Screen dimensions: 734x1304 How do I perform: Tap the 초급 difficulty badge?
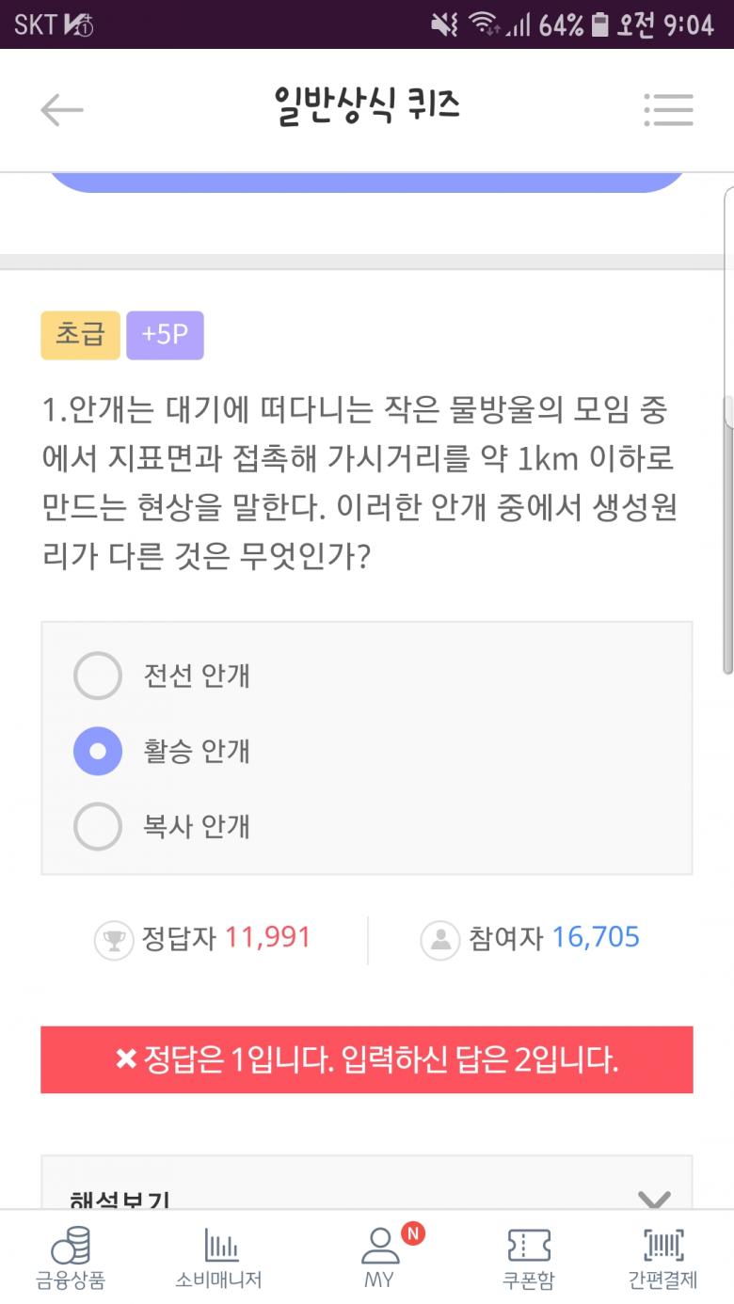(x=80, y=335)
